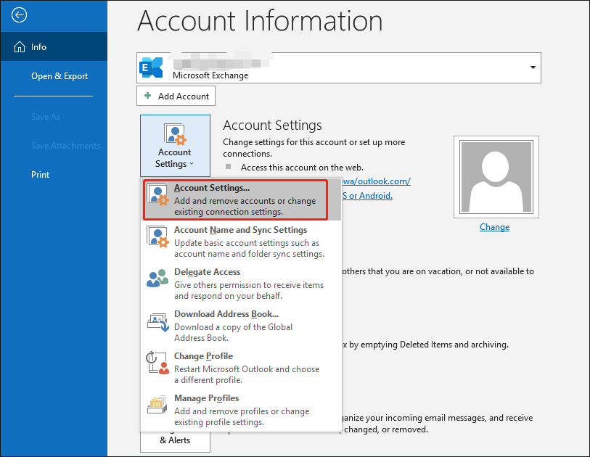Click the Change Profile icon
This screenshot has height=457, width=590.
[x=158, y=363]
